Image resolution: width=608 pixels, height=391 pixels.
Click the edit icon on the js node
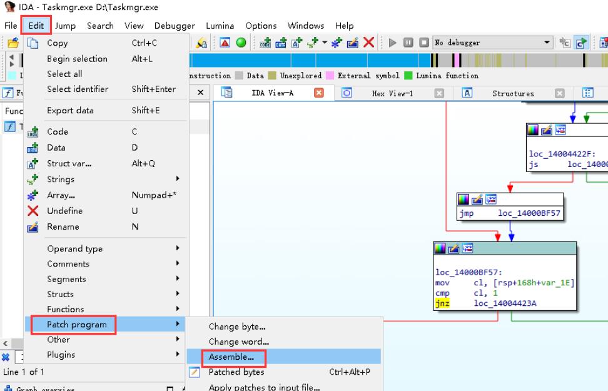[546, 130]
